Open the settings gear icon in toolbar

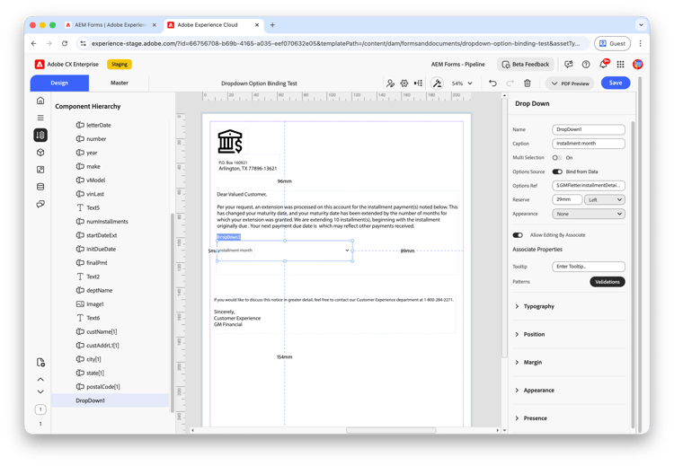404,84
